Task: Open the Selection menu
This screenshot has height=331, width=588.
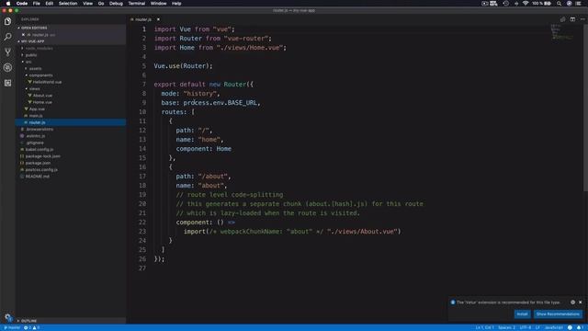Action: pos(68,4)
